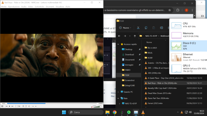Expand the Questo PC tree node
Screen dimensions: 207x116
(x=119, y=92)
